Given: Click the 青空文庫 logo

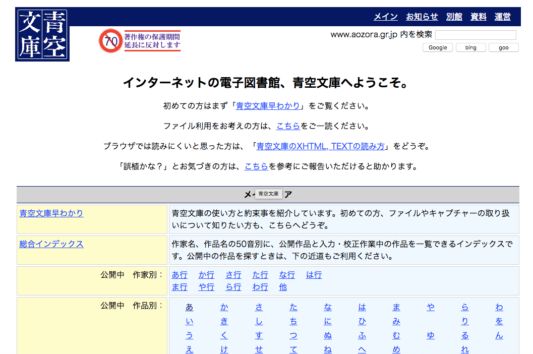Looking at the screenshot, I should (42, 34).
